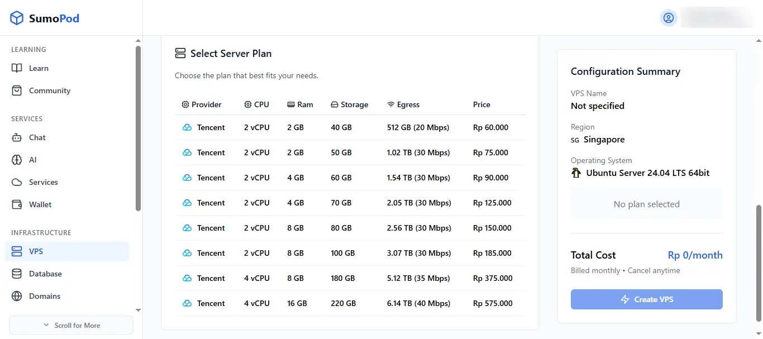
Task: Select the Rp 125.000 plan price
Action: point(492,203)
